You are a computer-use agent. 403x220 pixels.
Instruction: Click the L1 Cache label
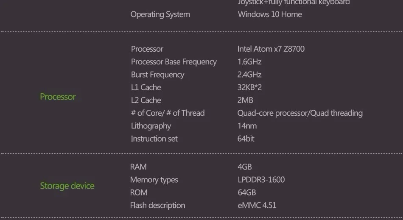tap(146, 87)
